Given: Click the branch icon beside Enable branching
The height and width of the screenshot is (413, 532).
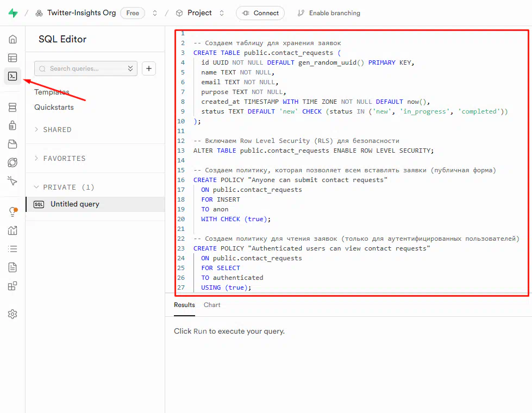Looking at the screenshot, I should 301,13.
